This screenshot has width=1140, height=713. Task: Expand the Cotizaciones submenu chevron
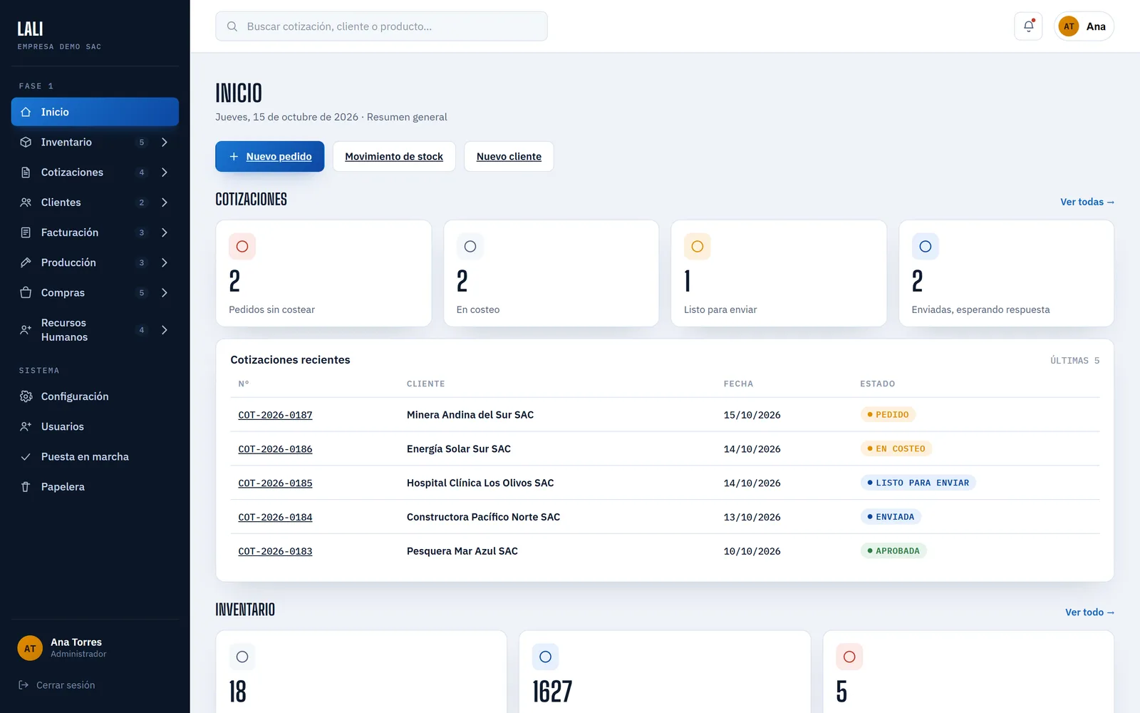coord(165,172)
